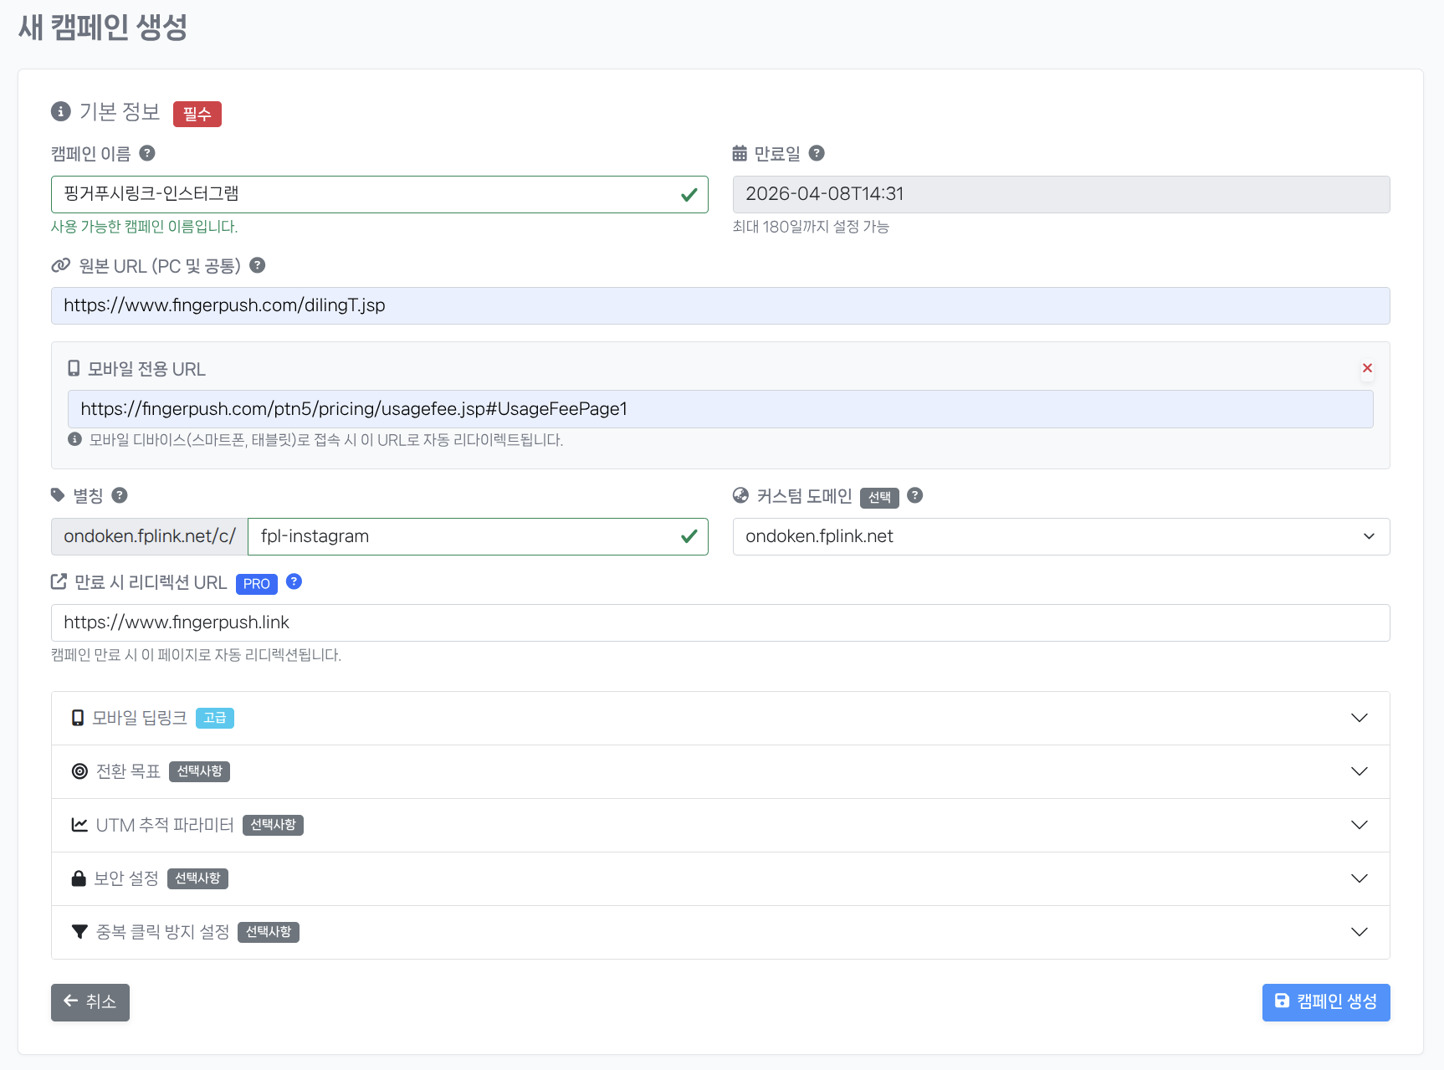Click the 캠페인 이름 input field
1444x1070 pixels.
[x=368, y=194]
